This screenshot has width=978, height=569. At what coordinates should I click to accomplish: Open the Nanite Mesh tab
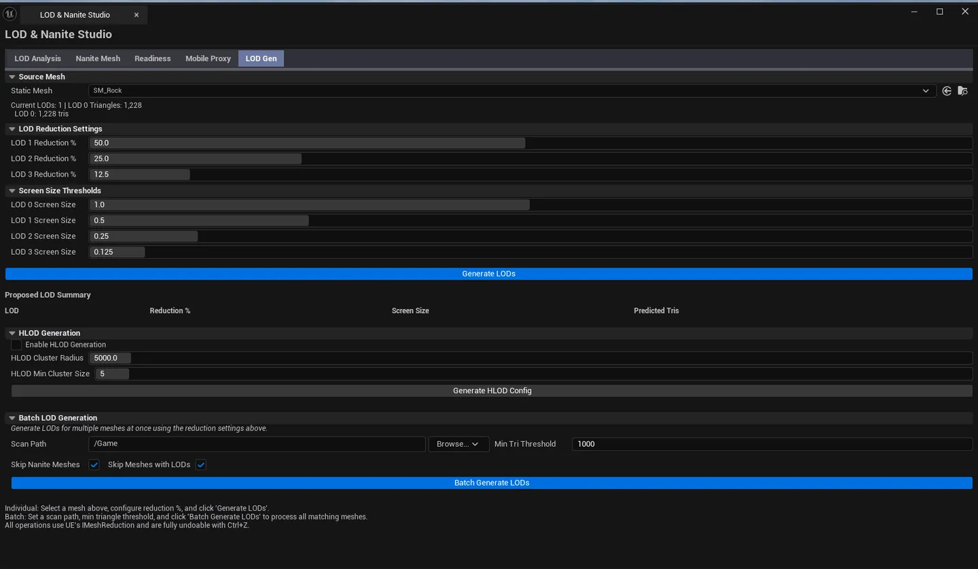98,58
